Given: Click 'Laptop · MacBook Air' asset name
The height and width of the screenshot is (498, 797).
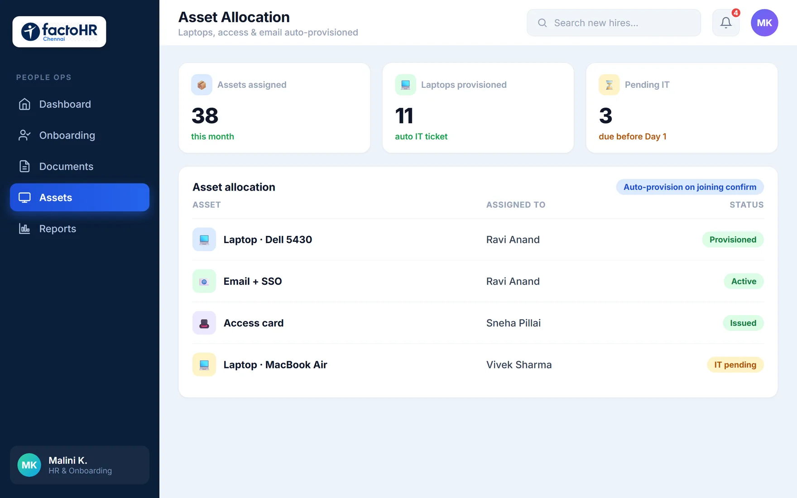Looking at the screenshot, I should (275, 364).
